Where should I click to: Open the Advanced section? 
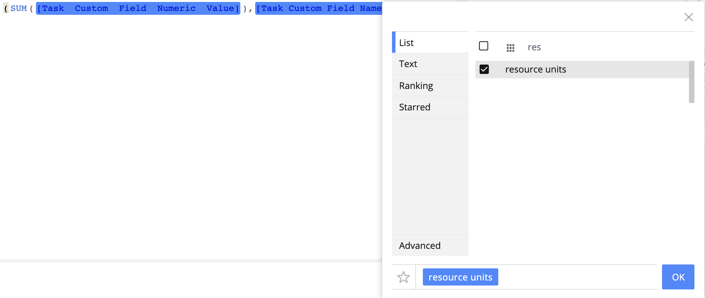430,245
